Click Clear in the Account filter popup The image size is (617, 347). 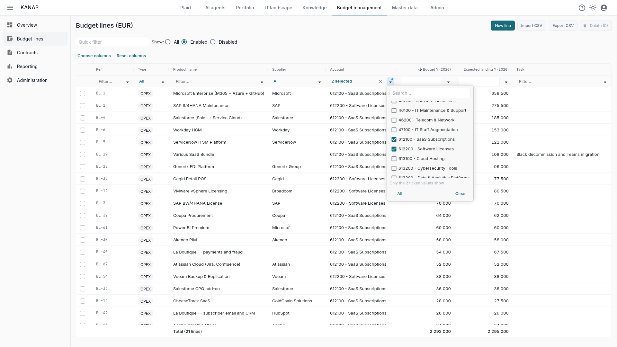461,194
